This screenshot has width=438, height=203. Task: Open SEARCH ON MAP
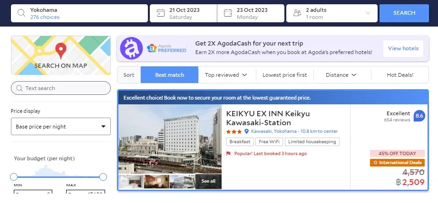[60, 55]
